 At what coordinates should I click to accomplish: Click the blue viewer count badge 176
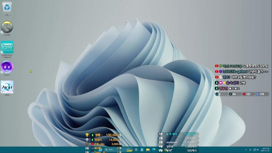[260, 94]
